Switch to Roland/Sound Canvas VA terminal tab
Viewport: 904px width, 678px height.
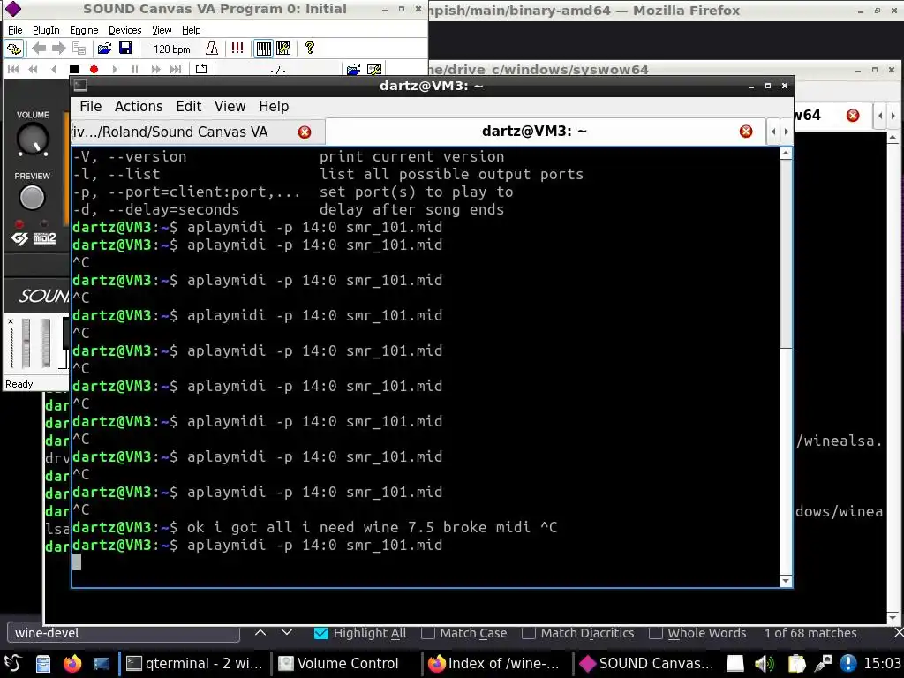[x=198, y=132]
